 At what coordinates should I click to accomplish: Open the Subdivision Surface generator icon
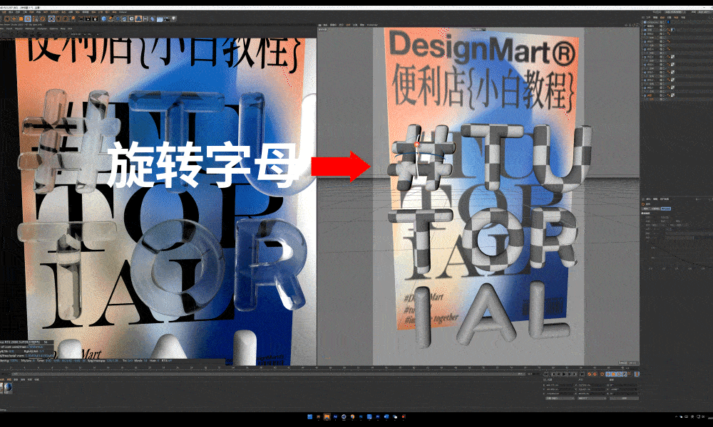118,19
